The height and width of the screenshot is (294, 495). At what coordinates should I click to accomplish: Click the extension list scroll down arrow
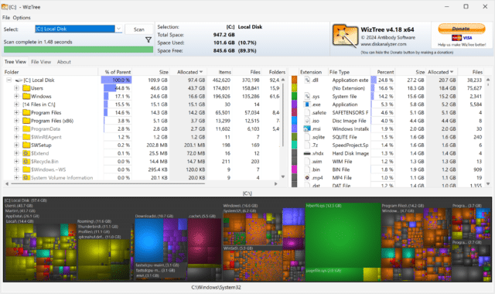[488, 183]
